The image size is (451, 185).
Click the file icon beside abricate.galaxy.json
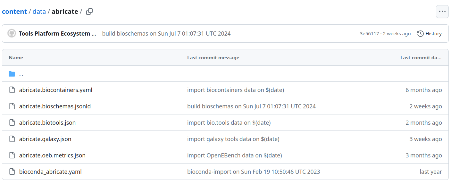(12, 139)
